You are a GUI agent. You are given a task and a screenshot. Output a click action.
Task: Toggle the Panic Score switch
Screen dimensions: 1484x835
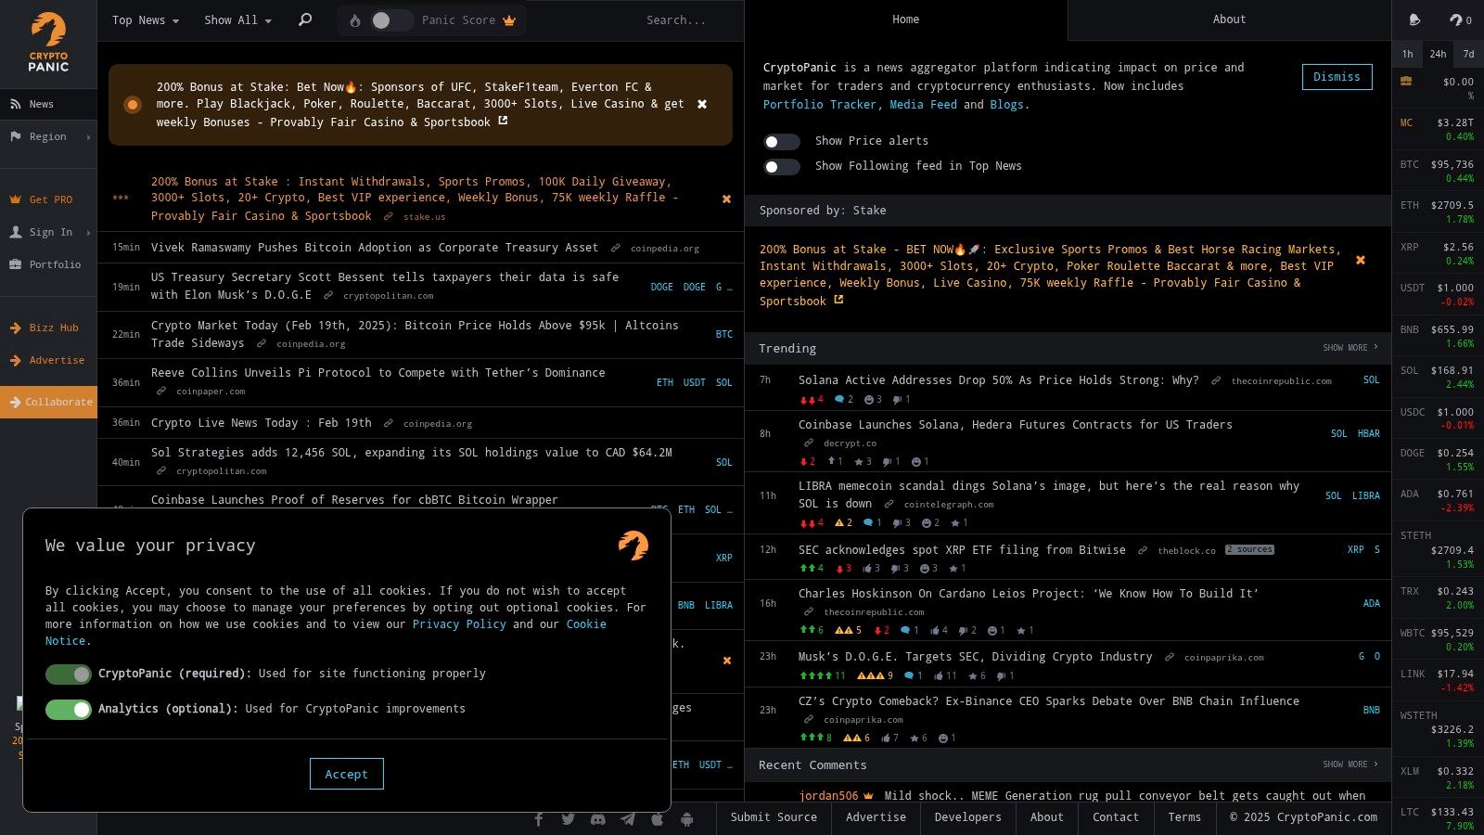pos(390,20)
